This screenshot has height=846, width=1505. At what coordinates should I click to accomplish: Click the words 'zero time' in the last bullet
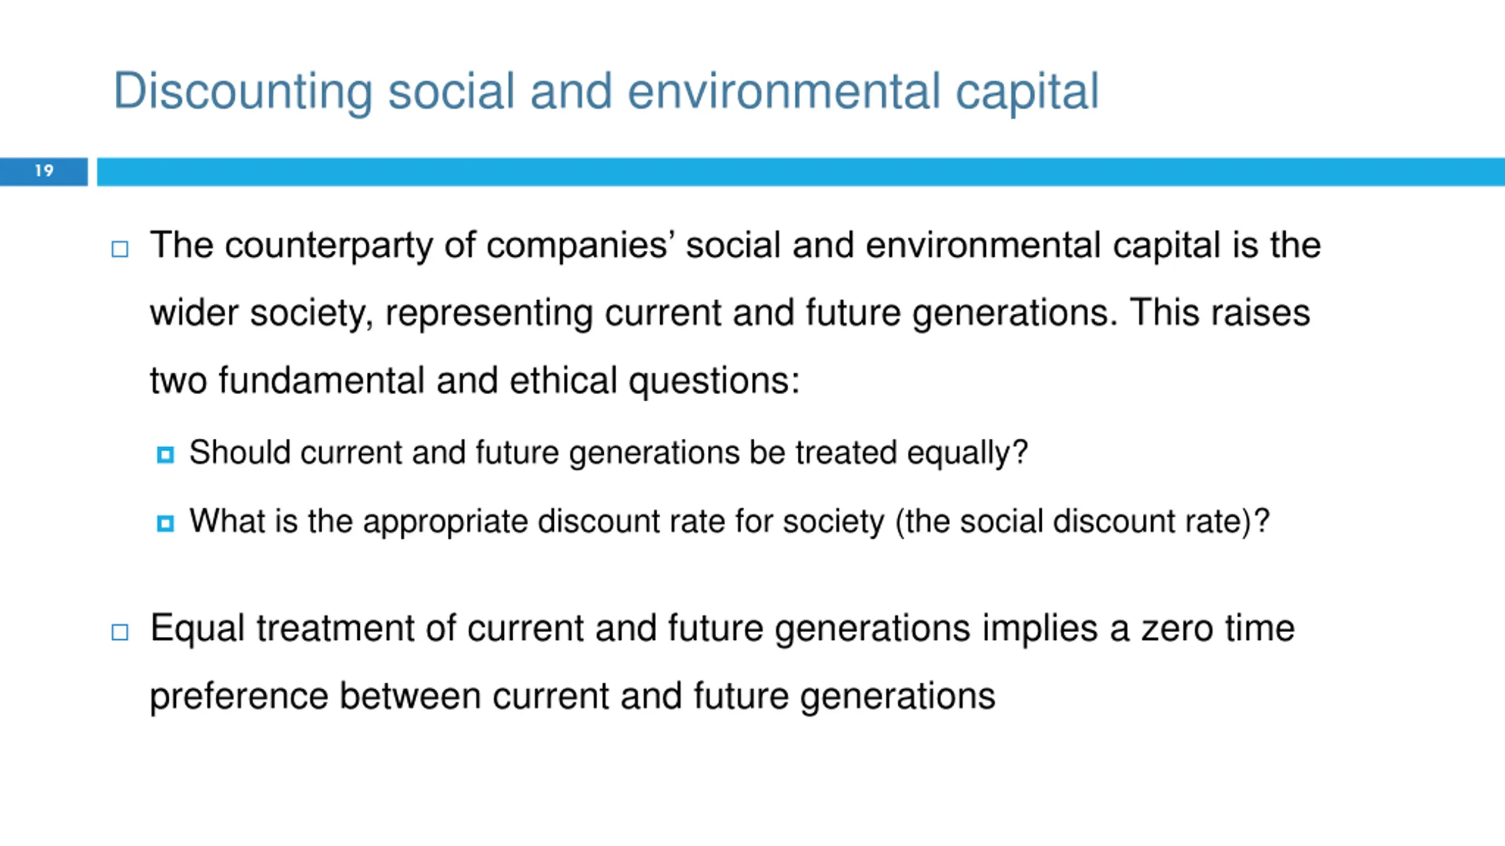1218,629
